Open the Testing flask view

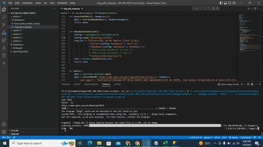click(4, 48)
